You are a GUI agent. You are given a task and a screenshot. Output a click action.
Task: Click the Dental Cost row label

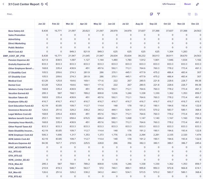(x=14, y=85)
